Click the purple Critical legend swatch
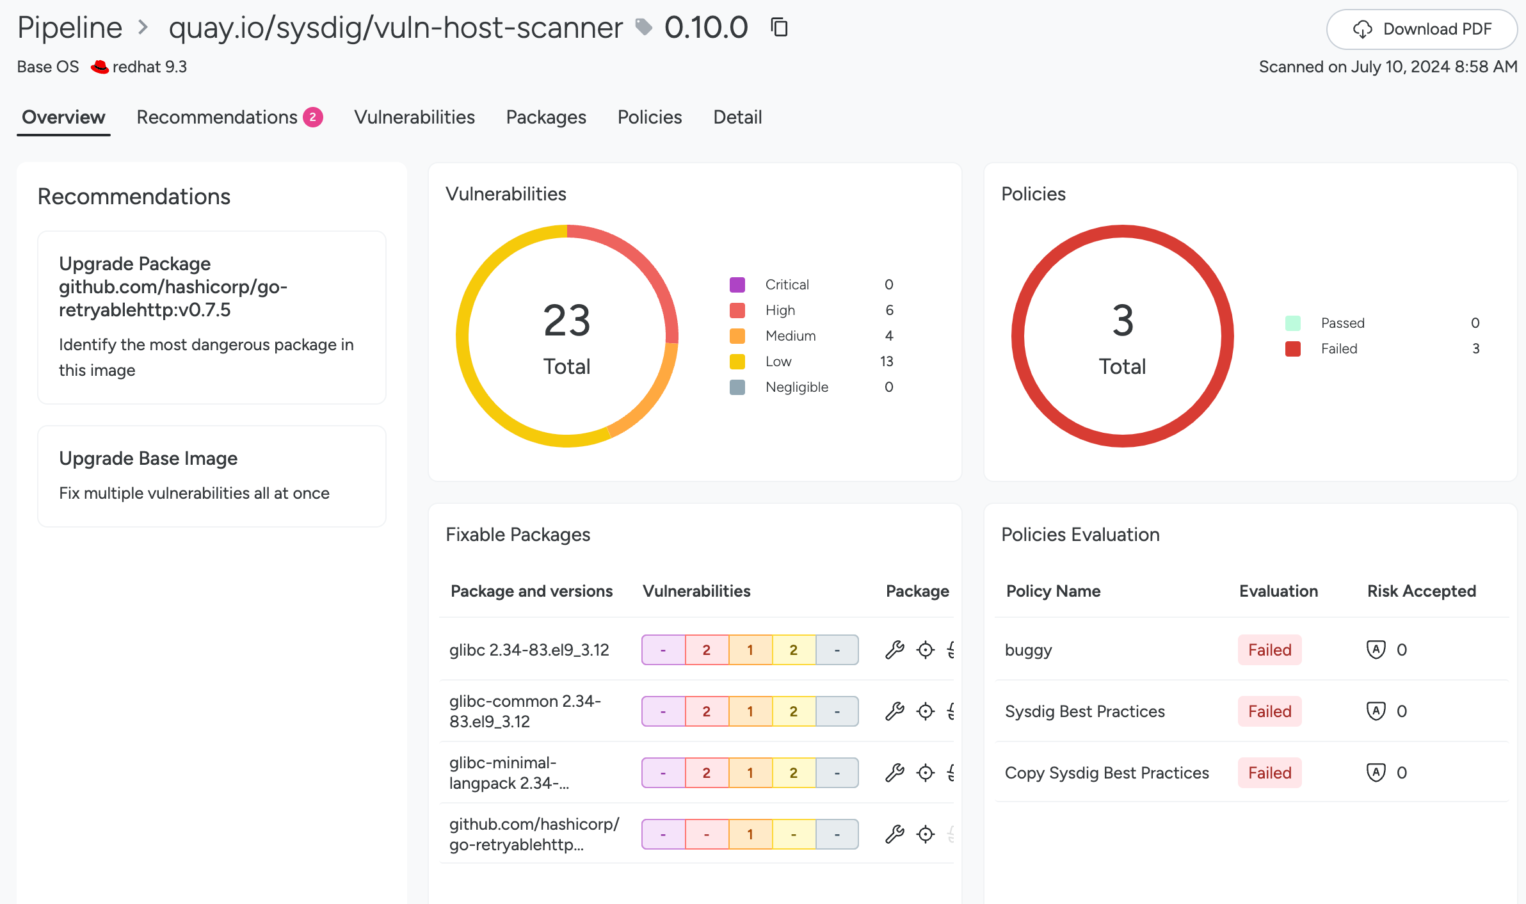 pyautogui.click(x=737, y=285)
